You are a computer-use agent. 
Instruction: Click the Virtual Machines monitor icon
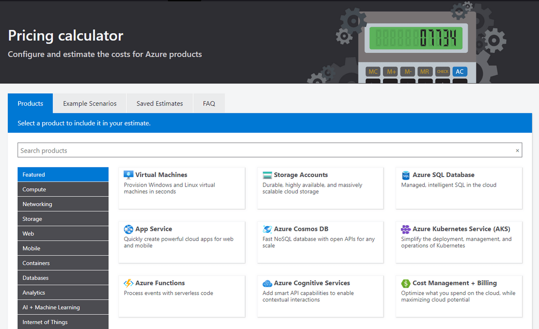click(x=129, y=175)
